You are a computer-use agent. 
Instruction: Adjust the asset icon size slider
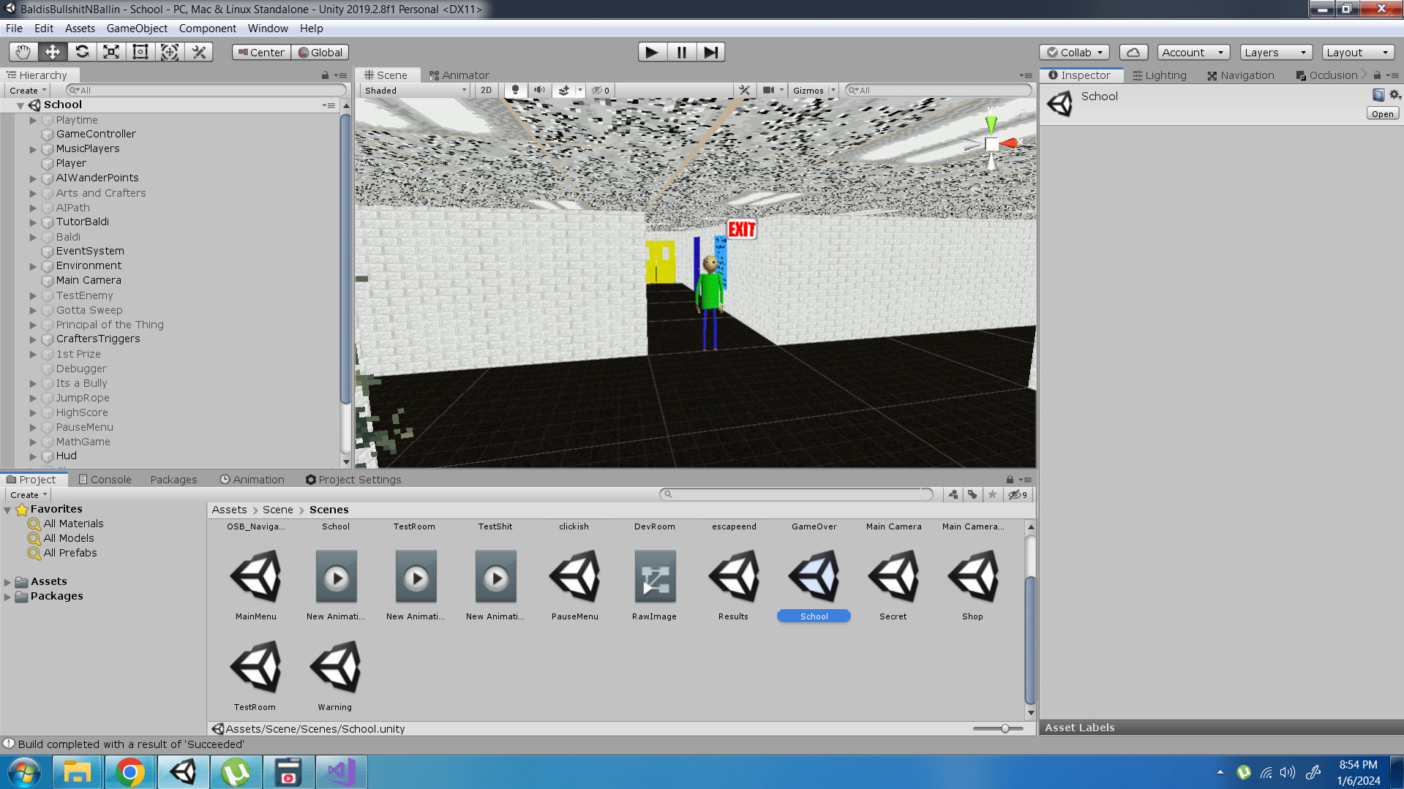pyautogui.click(x=1005, y=728)
